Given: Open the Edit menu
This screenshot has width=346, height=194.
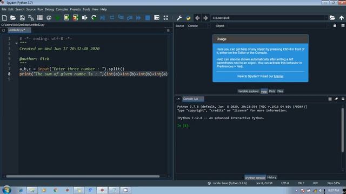Looking at the screenshot, I should pos(11,9).
